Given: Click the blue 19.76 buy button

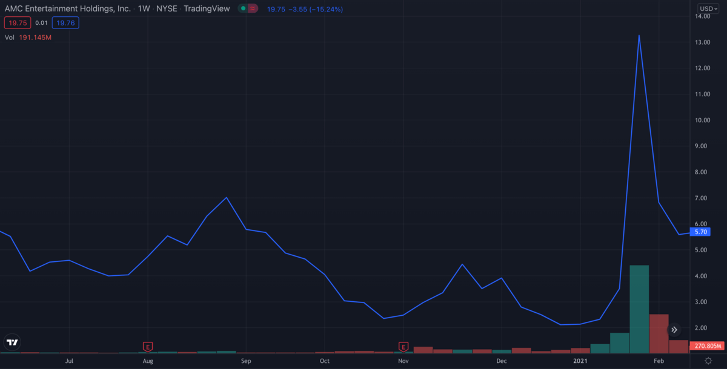Looking at the screenshot, I should (x=65, y=23).
